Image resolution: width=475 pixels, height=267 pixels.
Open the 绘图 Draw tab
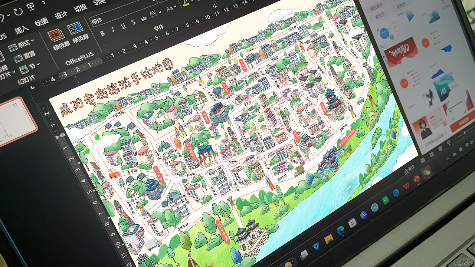[42, 22]
